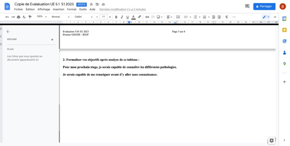The width and height of the screenshot is (290, 146).
Task: Insert a link with the chain icon
Action: [147, 17]
